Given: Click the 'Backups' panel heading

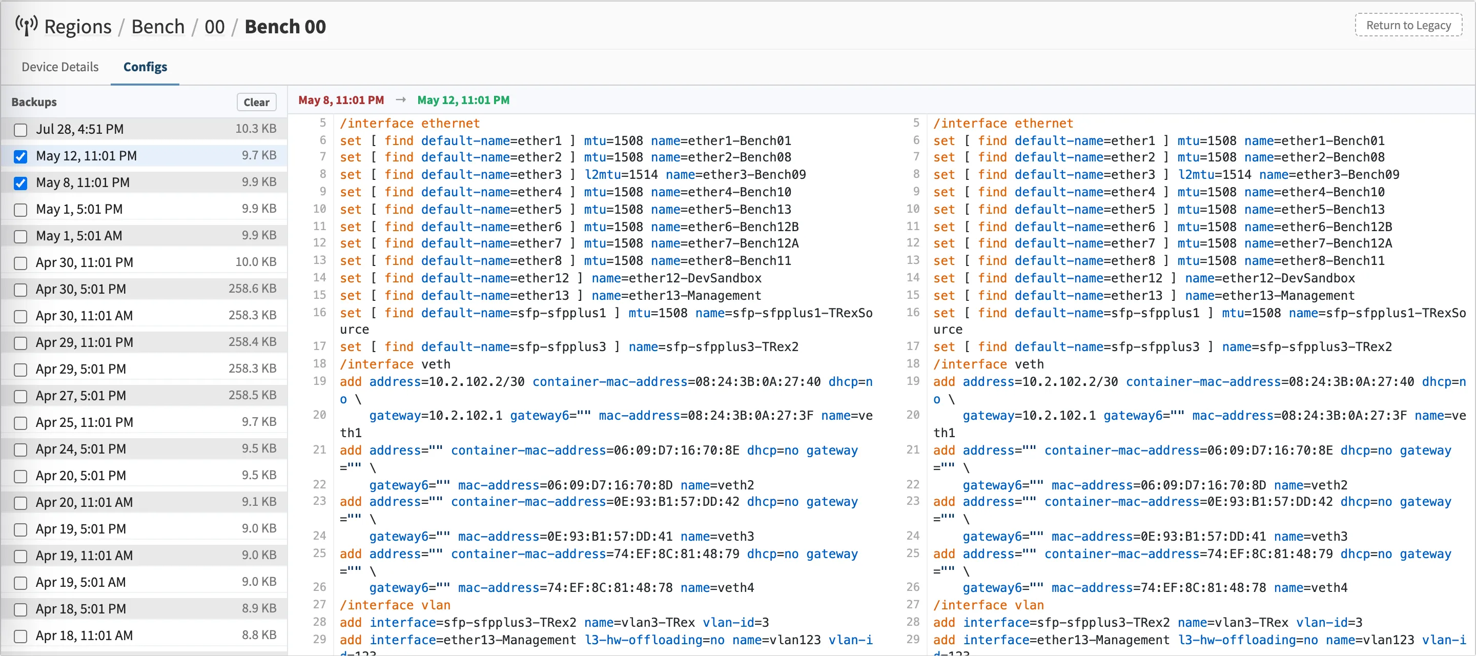Looking at the screenshot, I should tap(34, 102).
